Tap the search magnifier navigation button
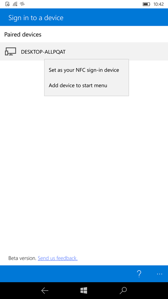This screenshot has height=299, width=168. (123, 290)
